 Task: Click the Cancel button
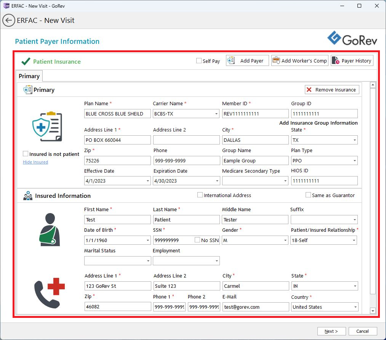(x=363, y=331)
